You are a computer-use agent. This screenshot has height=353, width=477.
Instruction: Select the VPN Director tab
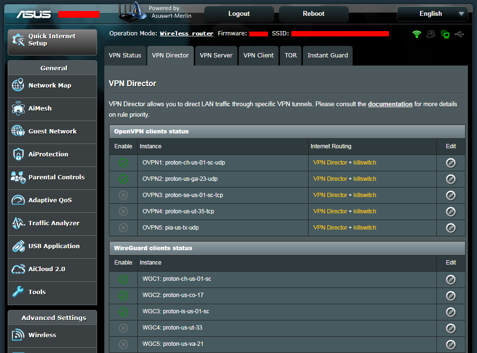pos(170,55)
